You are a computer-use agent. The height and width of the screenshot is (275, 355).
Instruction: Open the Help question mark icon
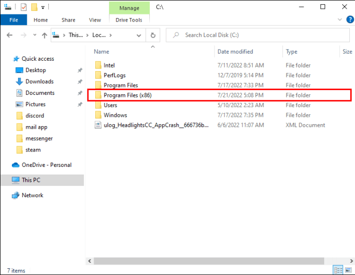tap(350, 20)
